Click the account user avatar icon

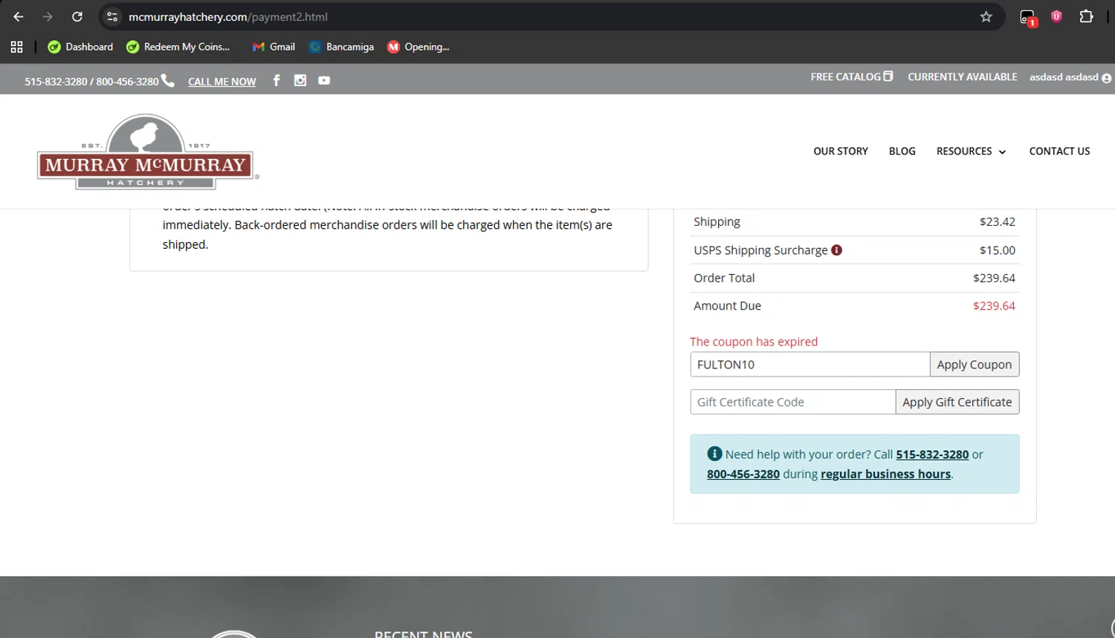click(x=1107, y=78)
